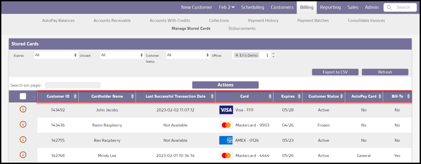Click the Customer ID sort arrows
421x164 pixels.
pyautogui.click(x=75, y=96)
